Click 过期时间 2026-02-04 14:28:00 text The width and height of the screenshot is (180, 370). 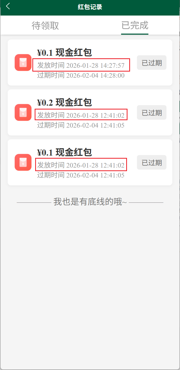pyautogui.click(x=81, y=75)
